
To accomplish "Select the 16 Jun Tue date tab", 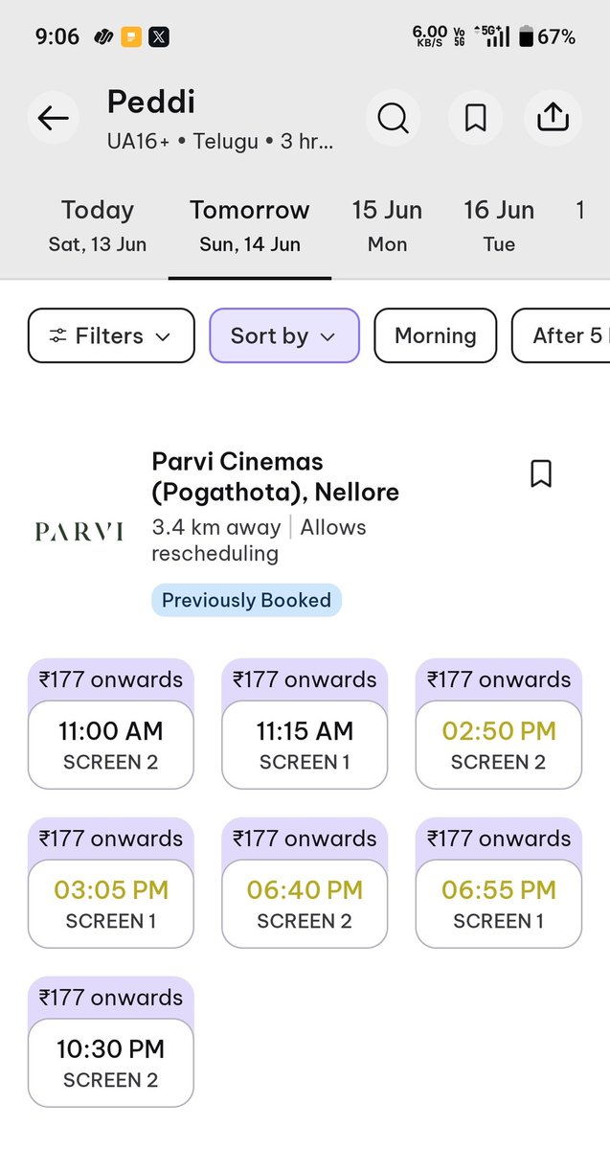I will click(499, 225).
